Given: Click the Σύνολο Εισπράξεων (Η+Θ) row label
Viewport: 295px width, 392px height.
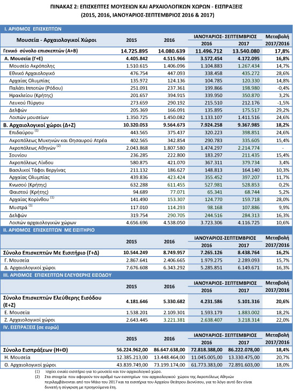Looking at the screenshot, I should pos(35,350).
